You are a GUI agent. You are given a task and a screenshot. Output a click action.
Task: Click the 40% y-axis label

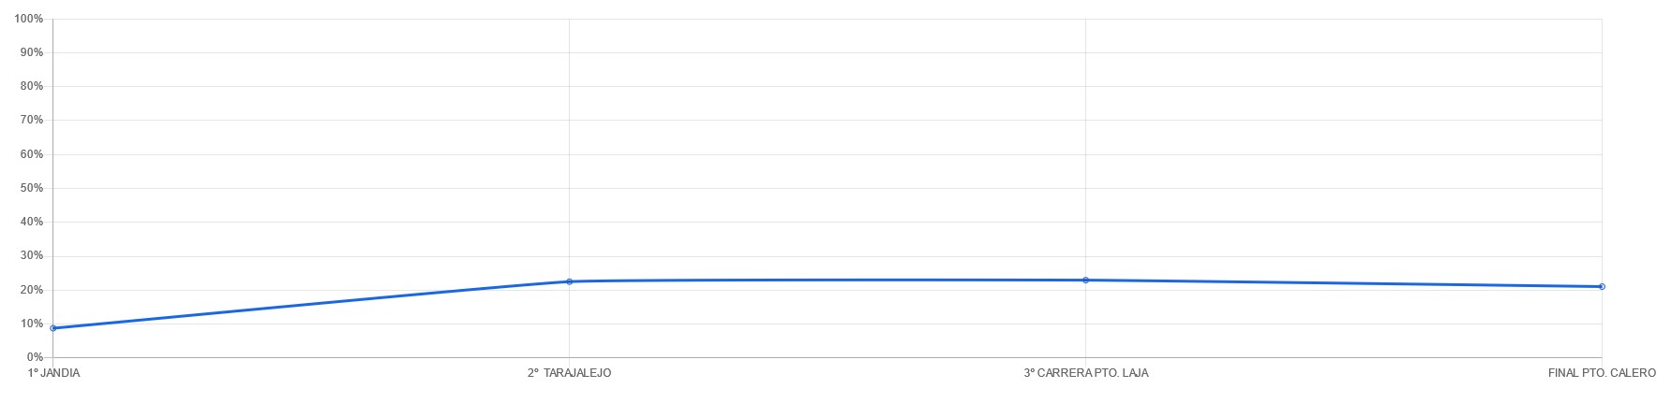32,222
